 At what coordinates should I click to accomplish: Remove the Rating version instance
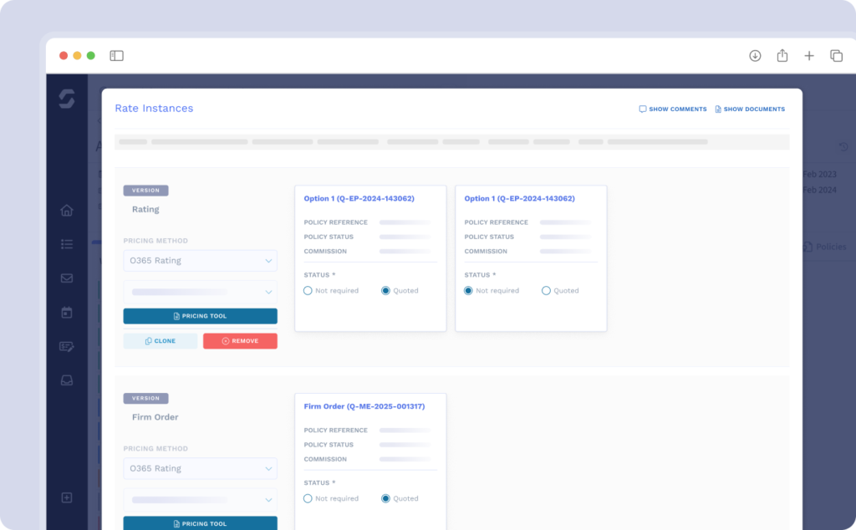[x=240, y=340]
